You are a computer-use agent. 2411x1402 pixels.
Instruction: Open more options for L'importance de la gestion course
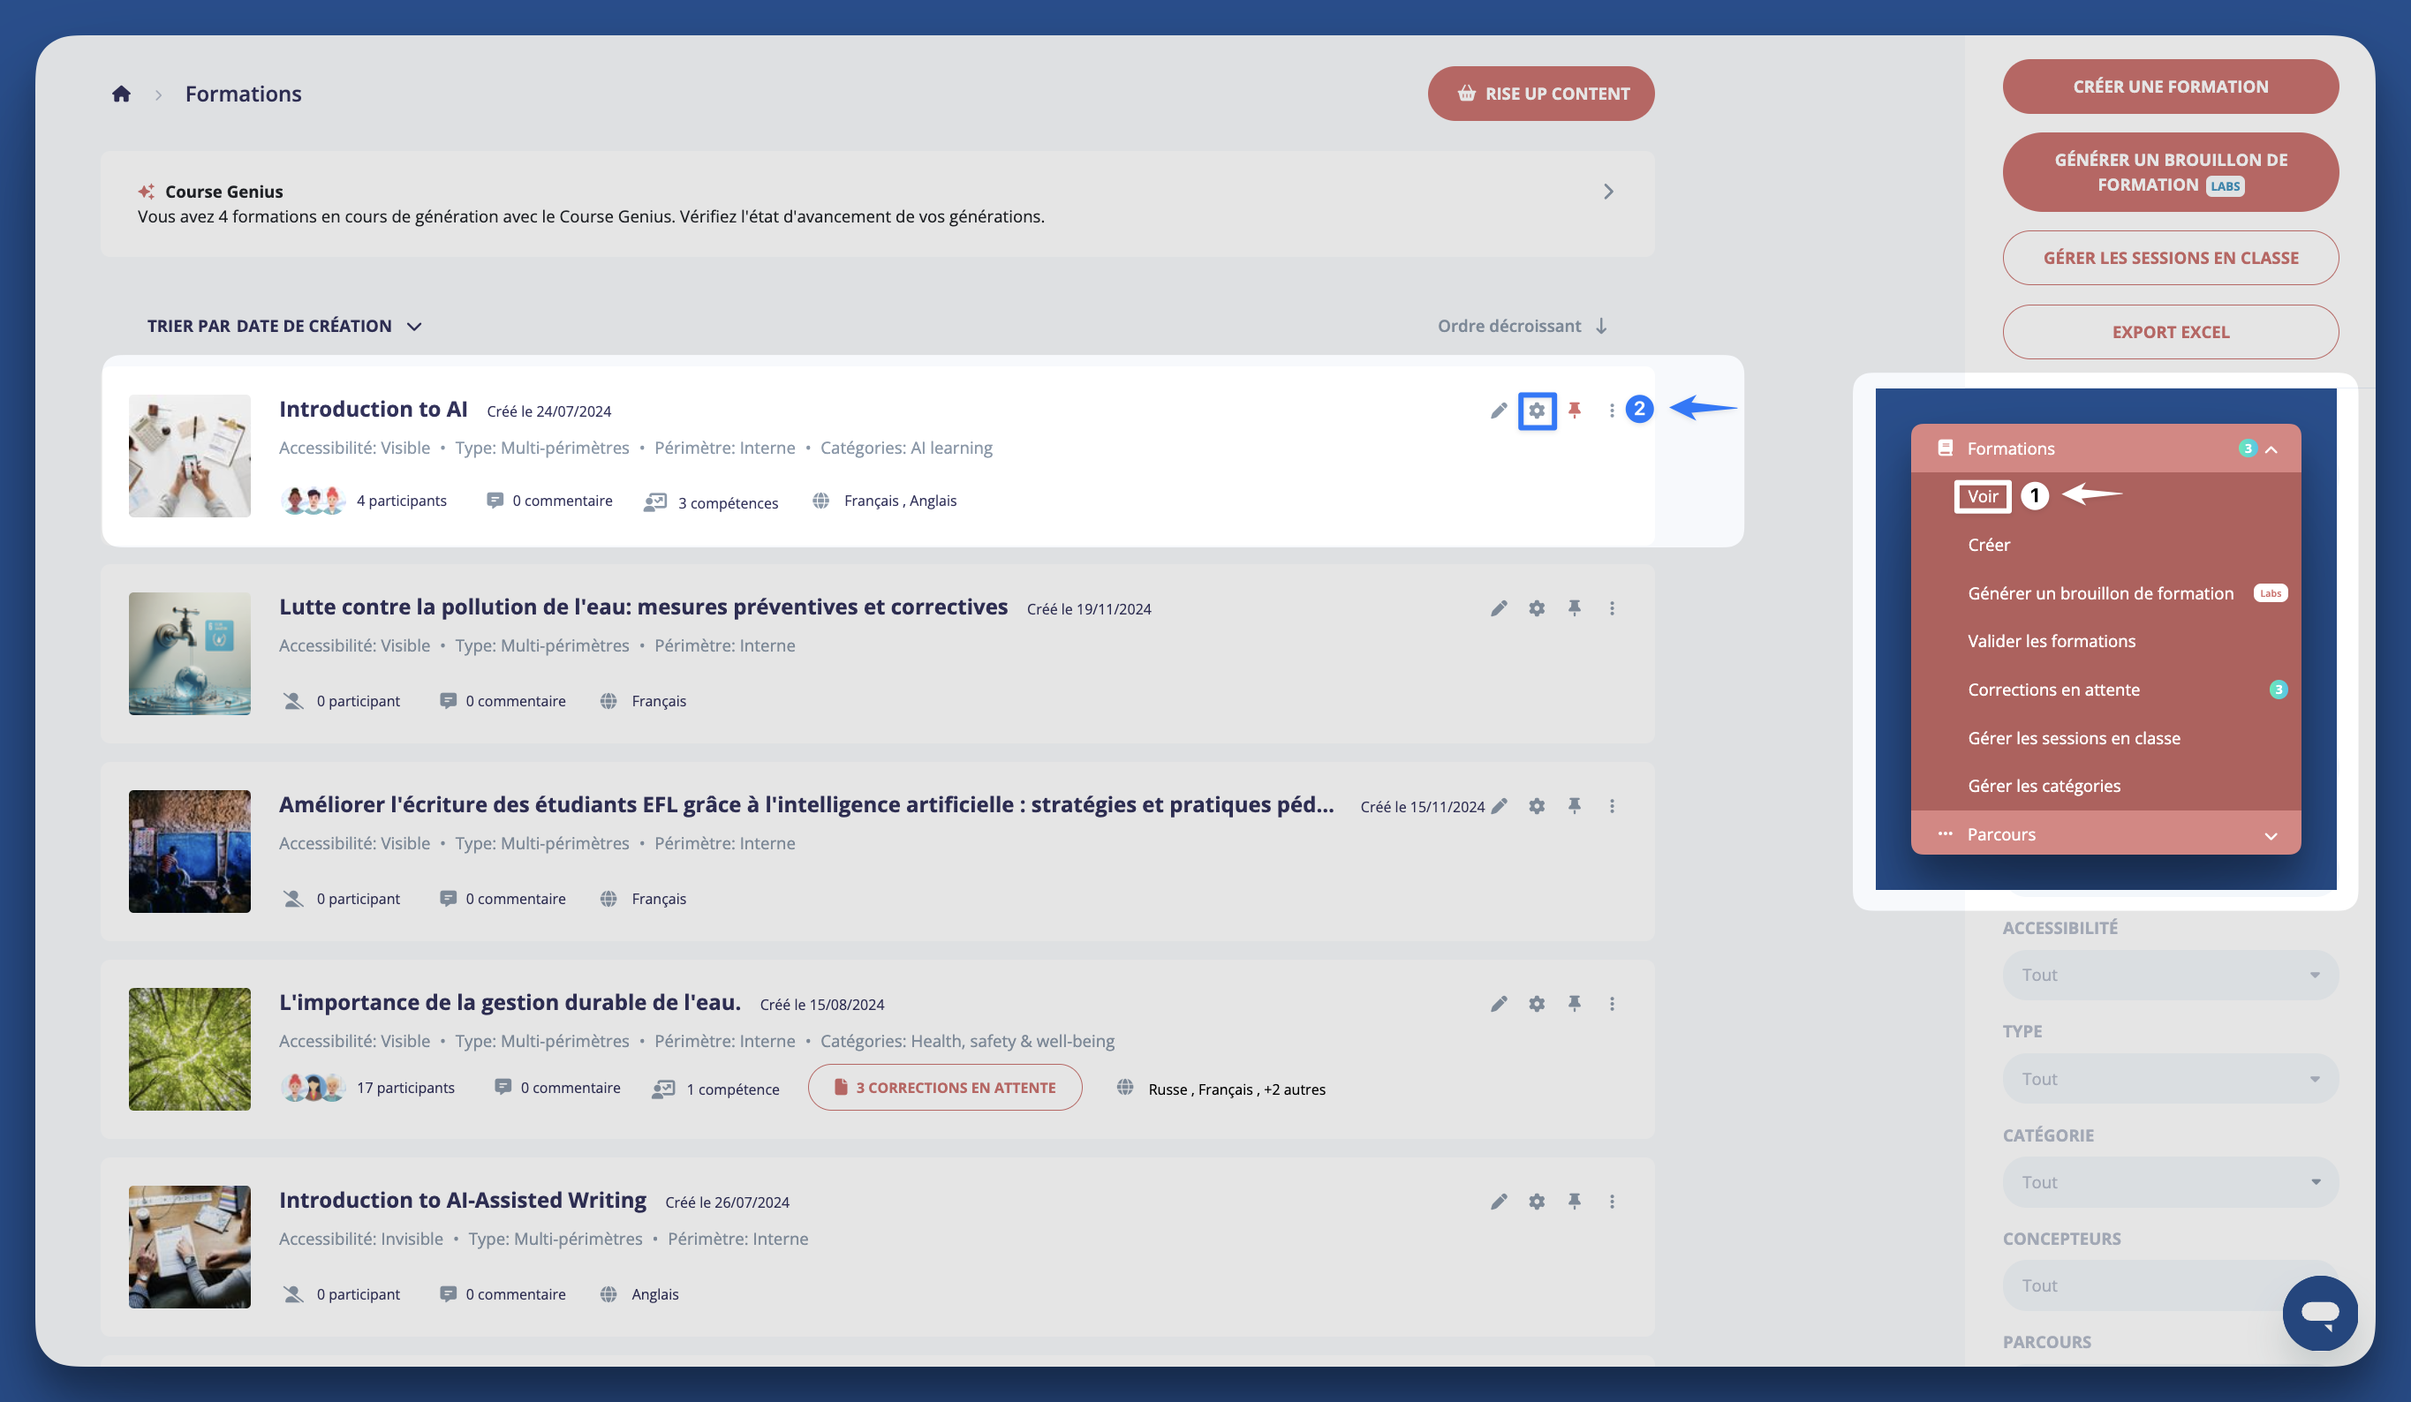tap(1612, 1003)
